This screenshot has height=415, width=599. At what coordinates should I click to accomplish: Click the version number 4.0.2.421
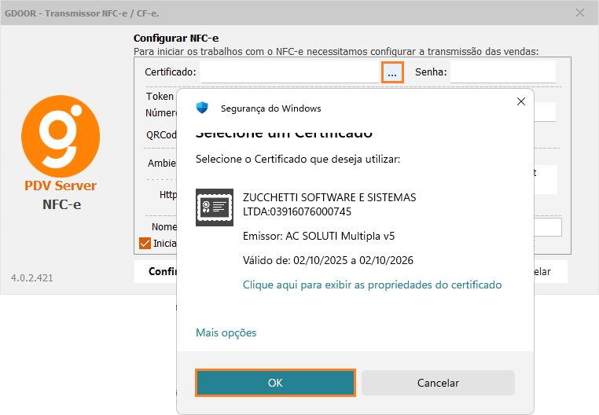[x=32, y=277]
